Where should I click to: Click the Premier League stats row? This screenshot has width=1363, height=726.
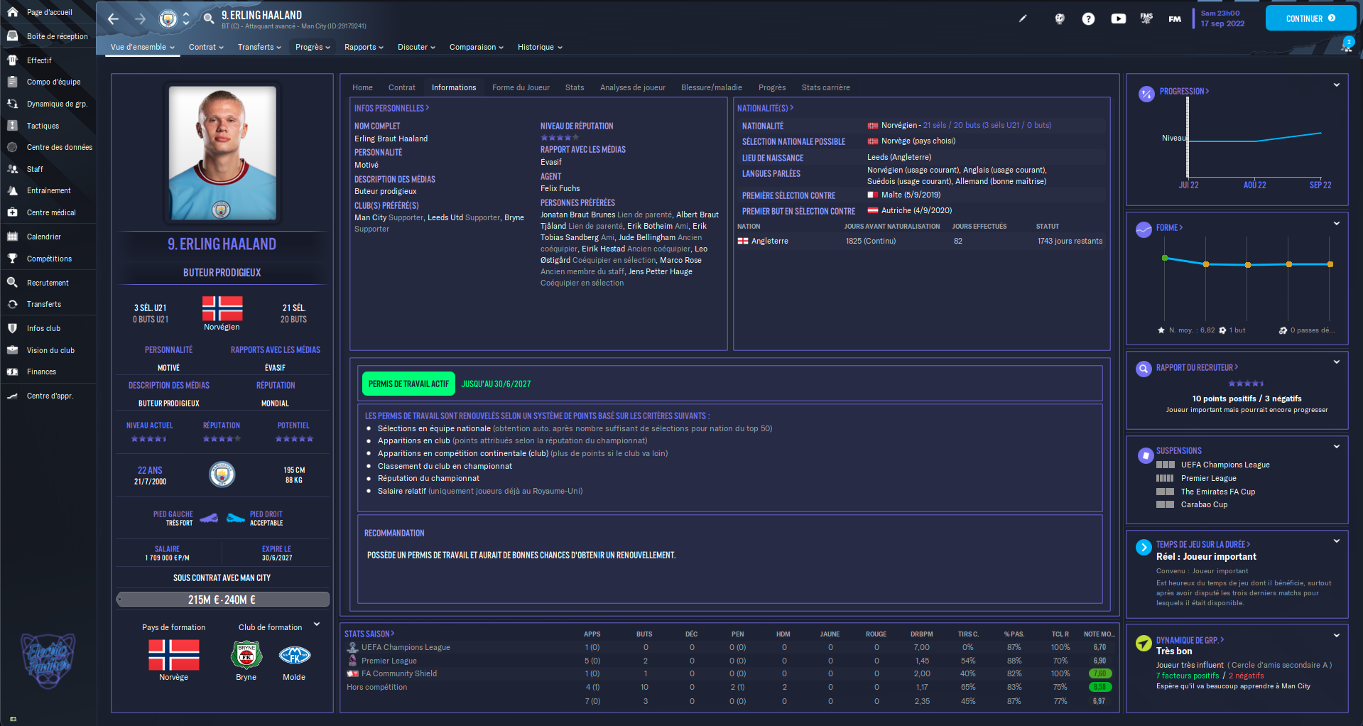click(x=729, y=661)
